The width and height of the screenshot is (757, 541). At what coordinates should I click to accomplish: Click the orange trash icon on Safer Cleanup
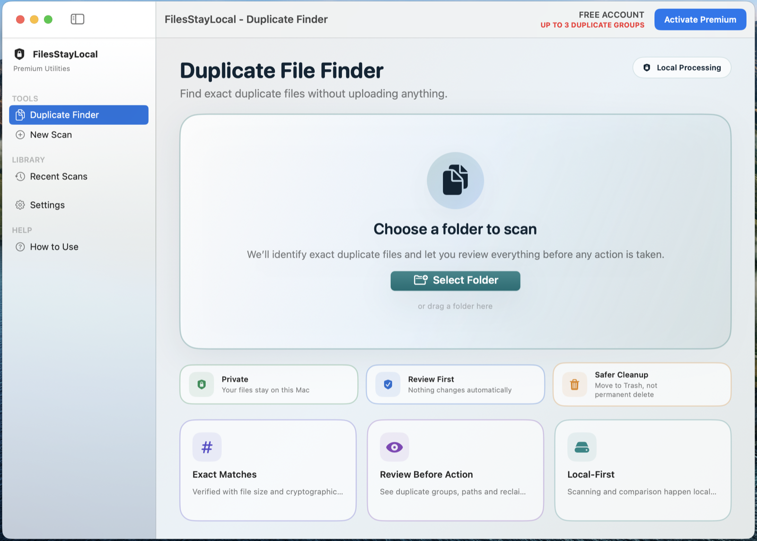pos(574,384)
